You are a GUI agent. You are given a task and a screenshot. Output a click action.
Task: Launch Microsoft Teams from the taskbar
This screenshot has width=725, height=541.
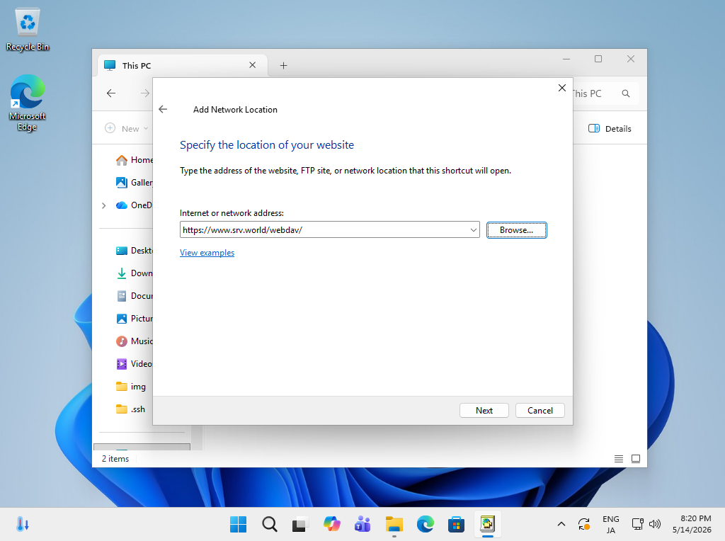coord(362,524)
